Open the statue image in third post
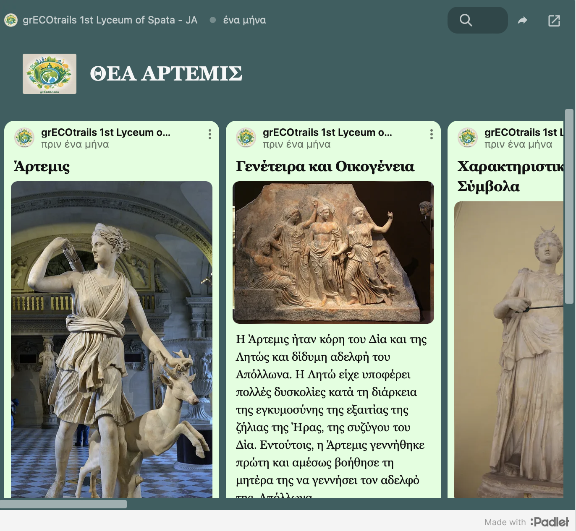The width and height of the screenshot is (576, 531). click(x=509, y=349)
